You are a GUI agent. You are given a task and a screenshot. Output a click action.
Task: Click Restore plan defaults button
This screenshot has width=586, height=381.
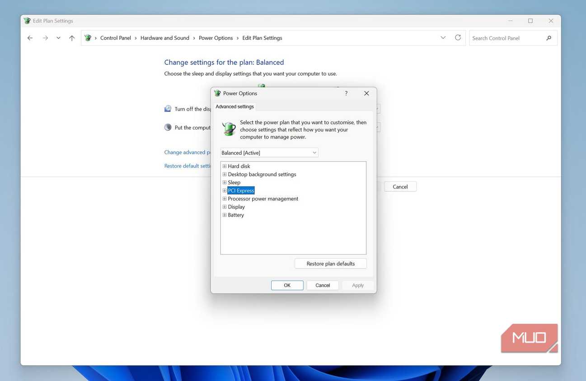click(x=331, y=264)
